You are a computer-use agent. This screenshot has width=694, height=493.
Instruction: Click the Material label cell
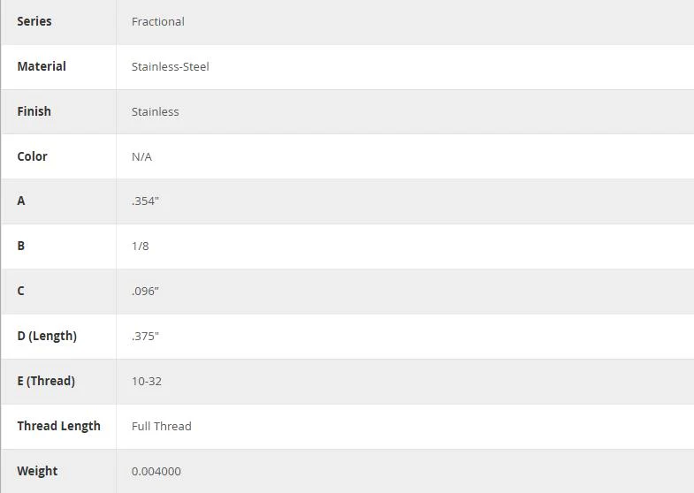click(x=42, y=66)
